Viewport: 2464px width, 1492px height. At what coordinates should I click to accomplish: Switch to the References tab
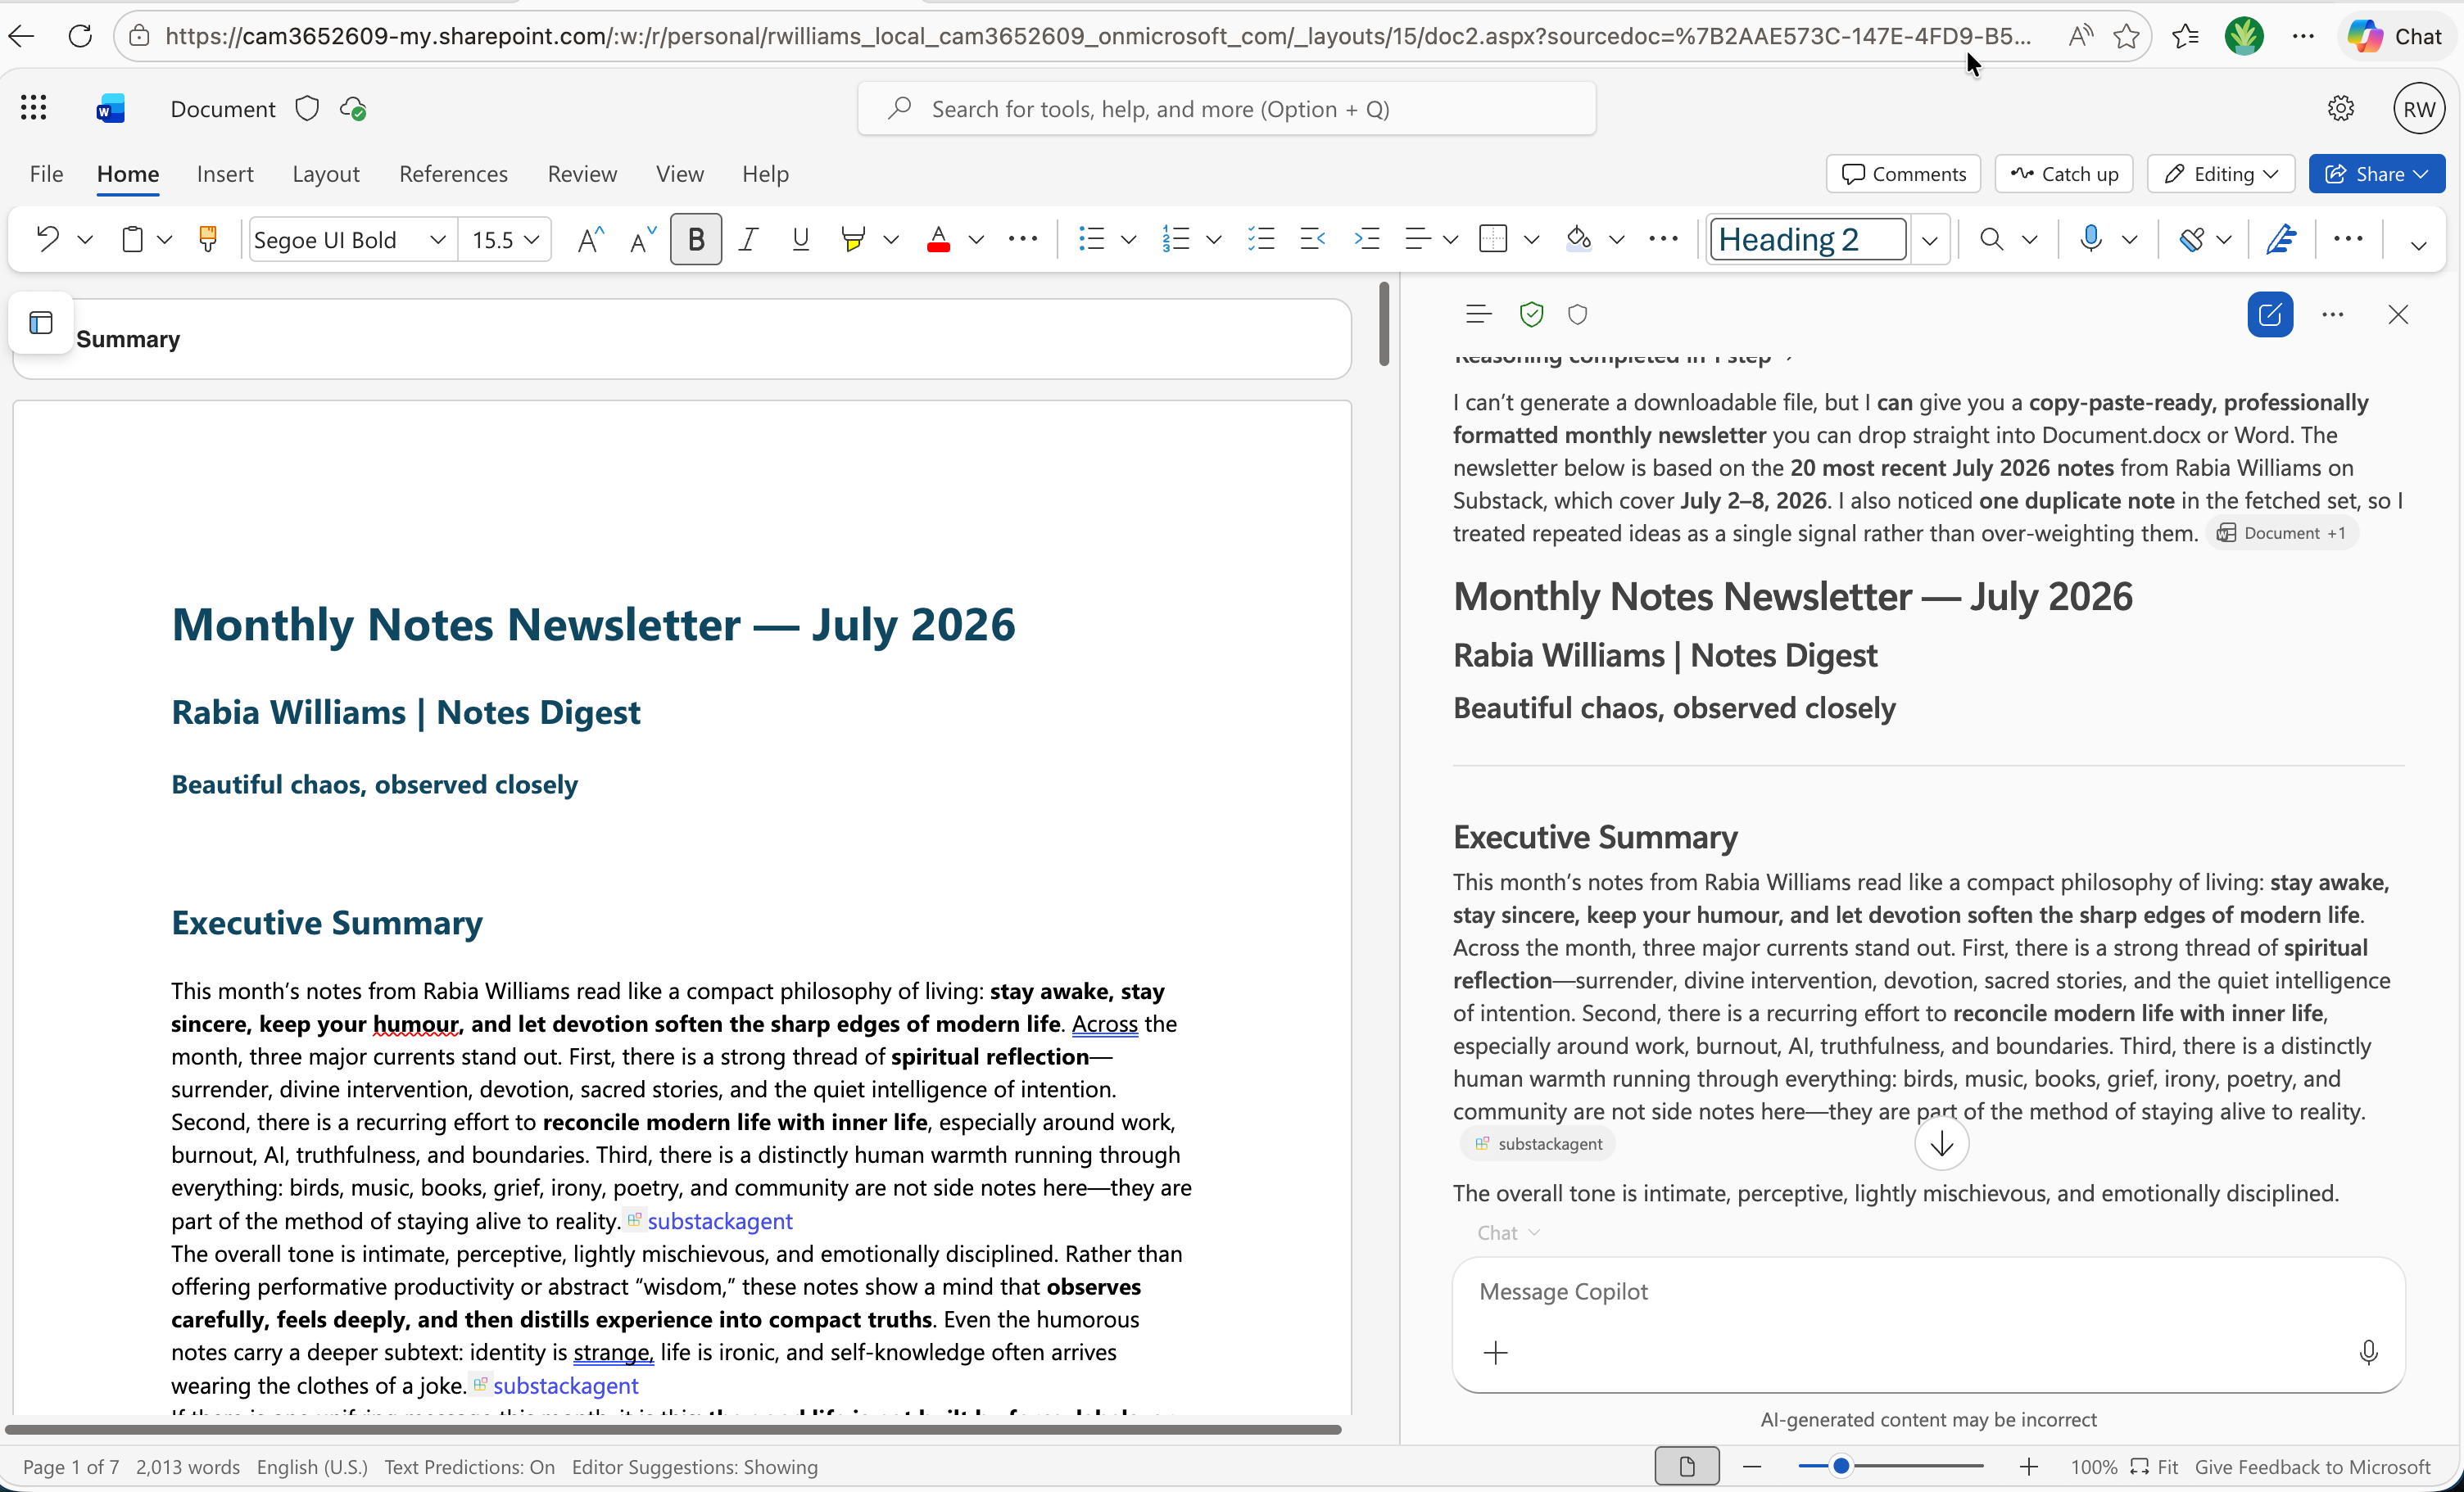click(453, 174)
